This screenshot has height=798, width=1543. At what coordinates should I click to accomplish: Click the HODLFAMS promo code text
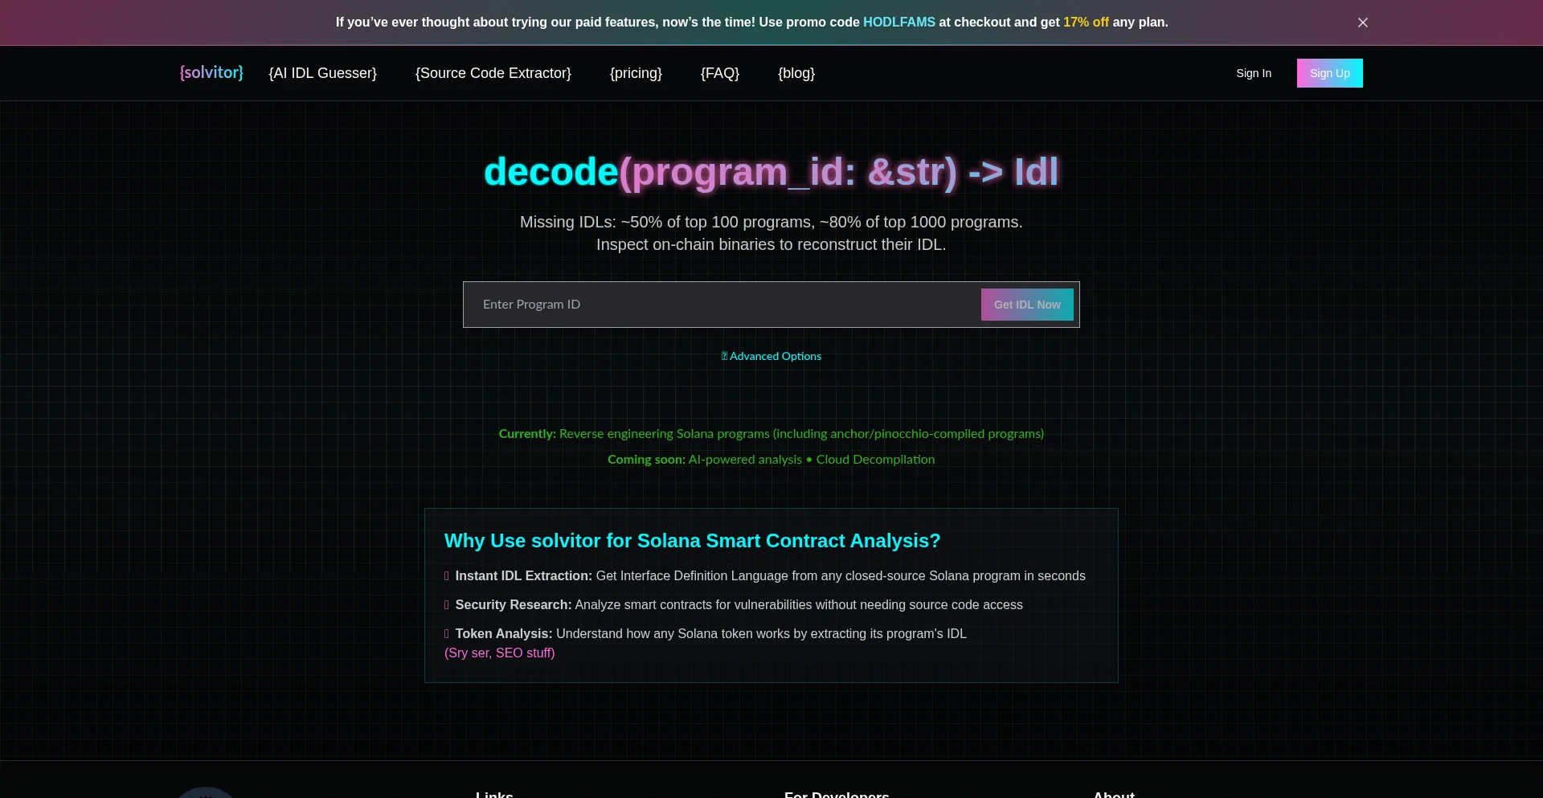tap(898, 23)
